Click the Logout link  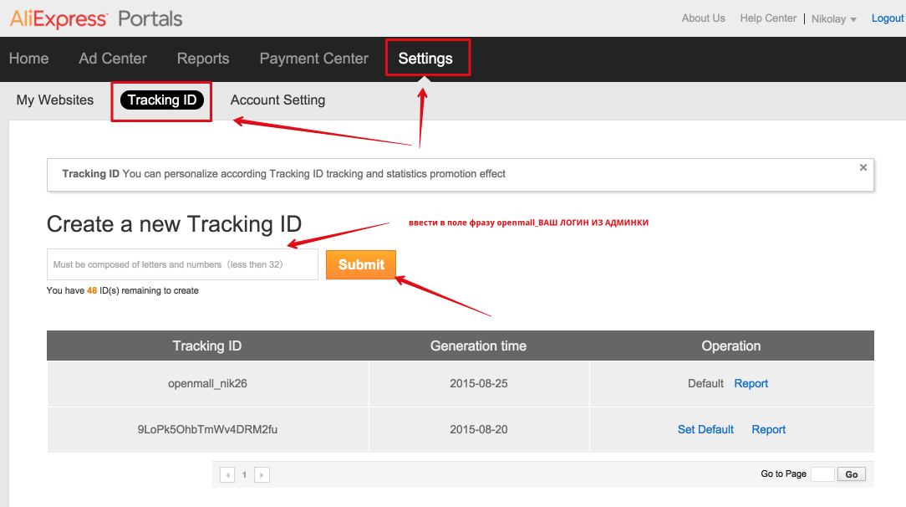(x=887, y=18)
